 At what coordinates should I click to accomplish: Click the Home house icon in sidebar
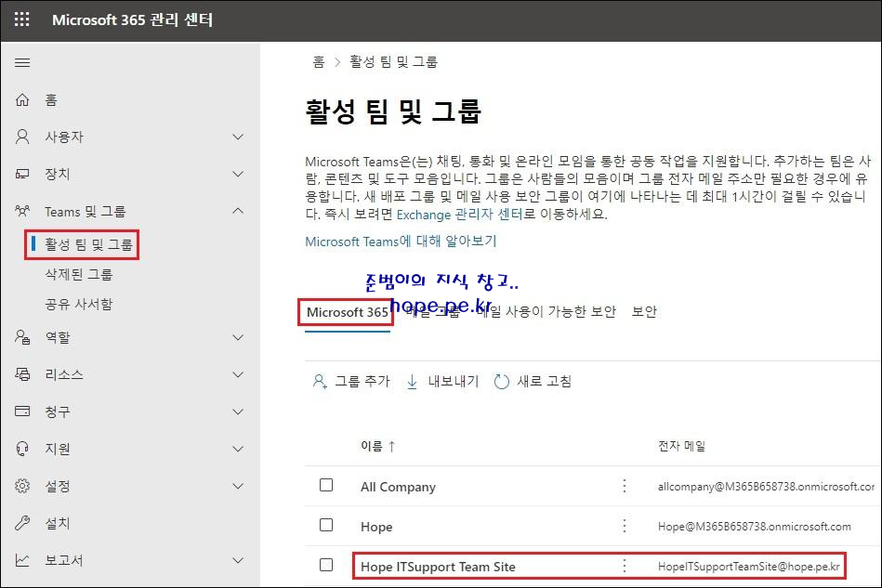22,99
